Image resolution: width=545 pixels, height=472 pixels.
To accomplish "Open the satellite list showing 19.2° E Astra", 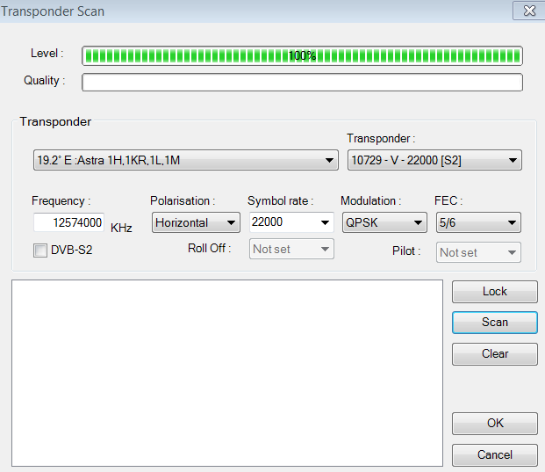I will tap(184, 160).
